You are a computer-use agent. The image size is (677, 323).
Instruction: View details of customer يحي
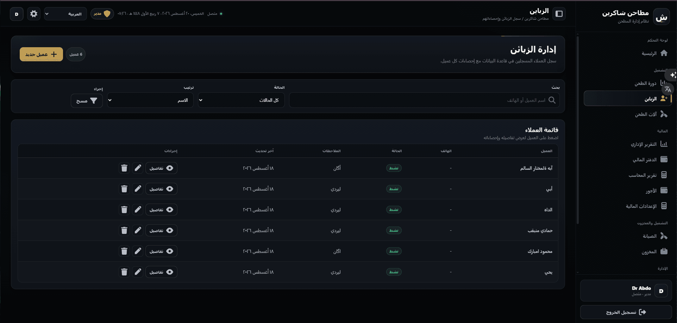(161, 272)
